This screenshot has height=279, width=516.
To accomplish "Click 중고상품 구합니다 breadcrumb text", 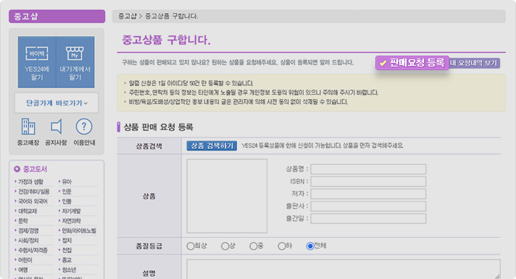I will click(x=172, y=16).
